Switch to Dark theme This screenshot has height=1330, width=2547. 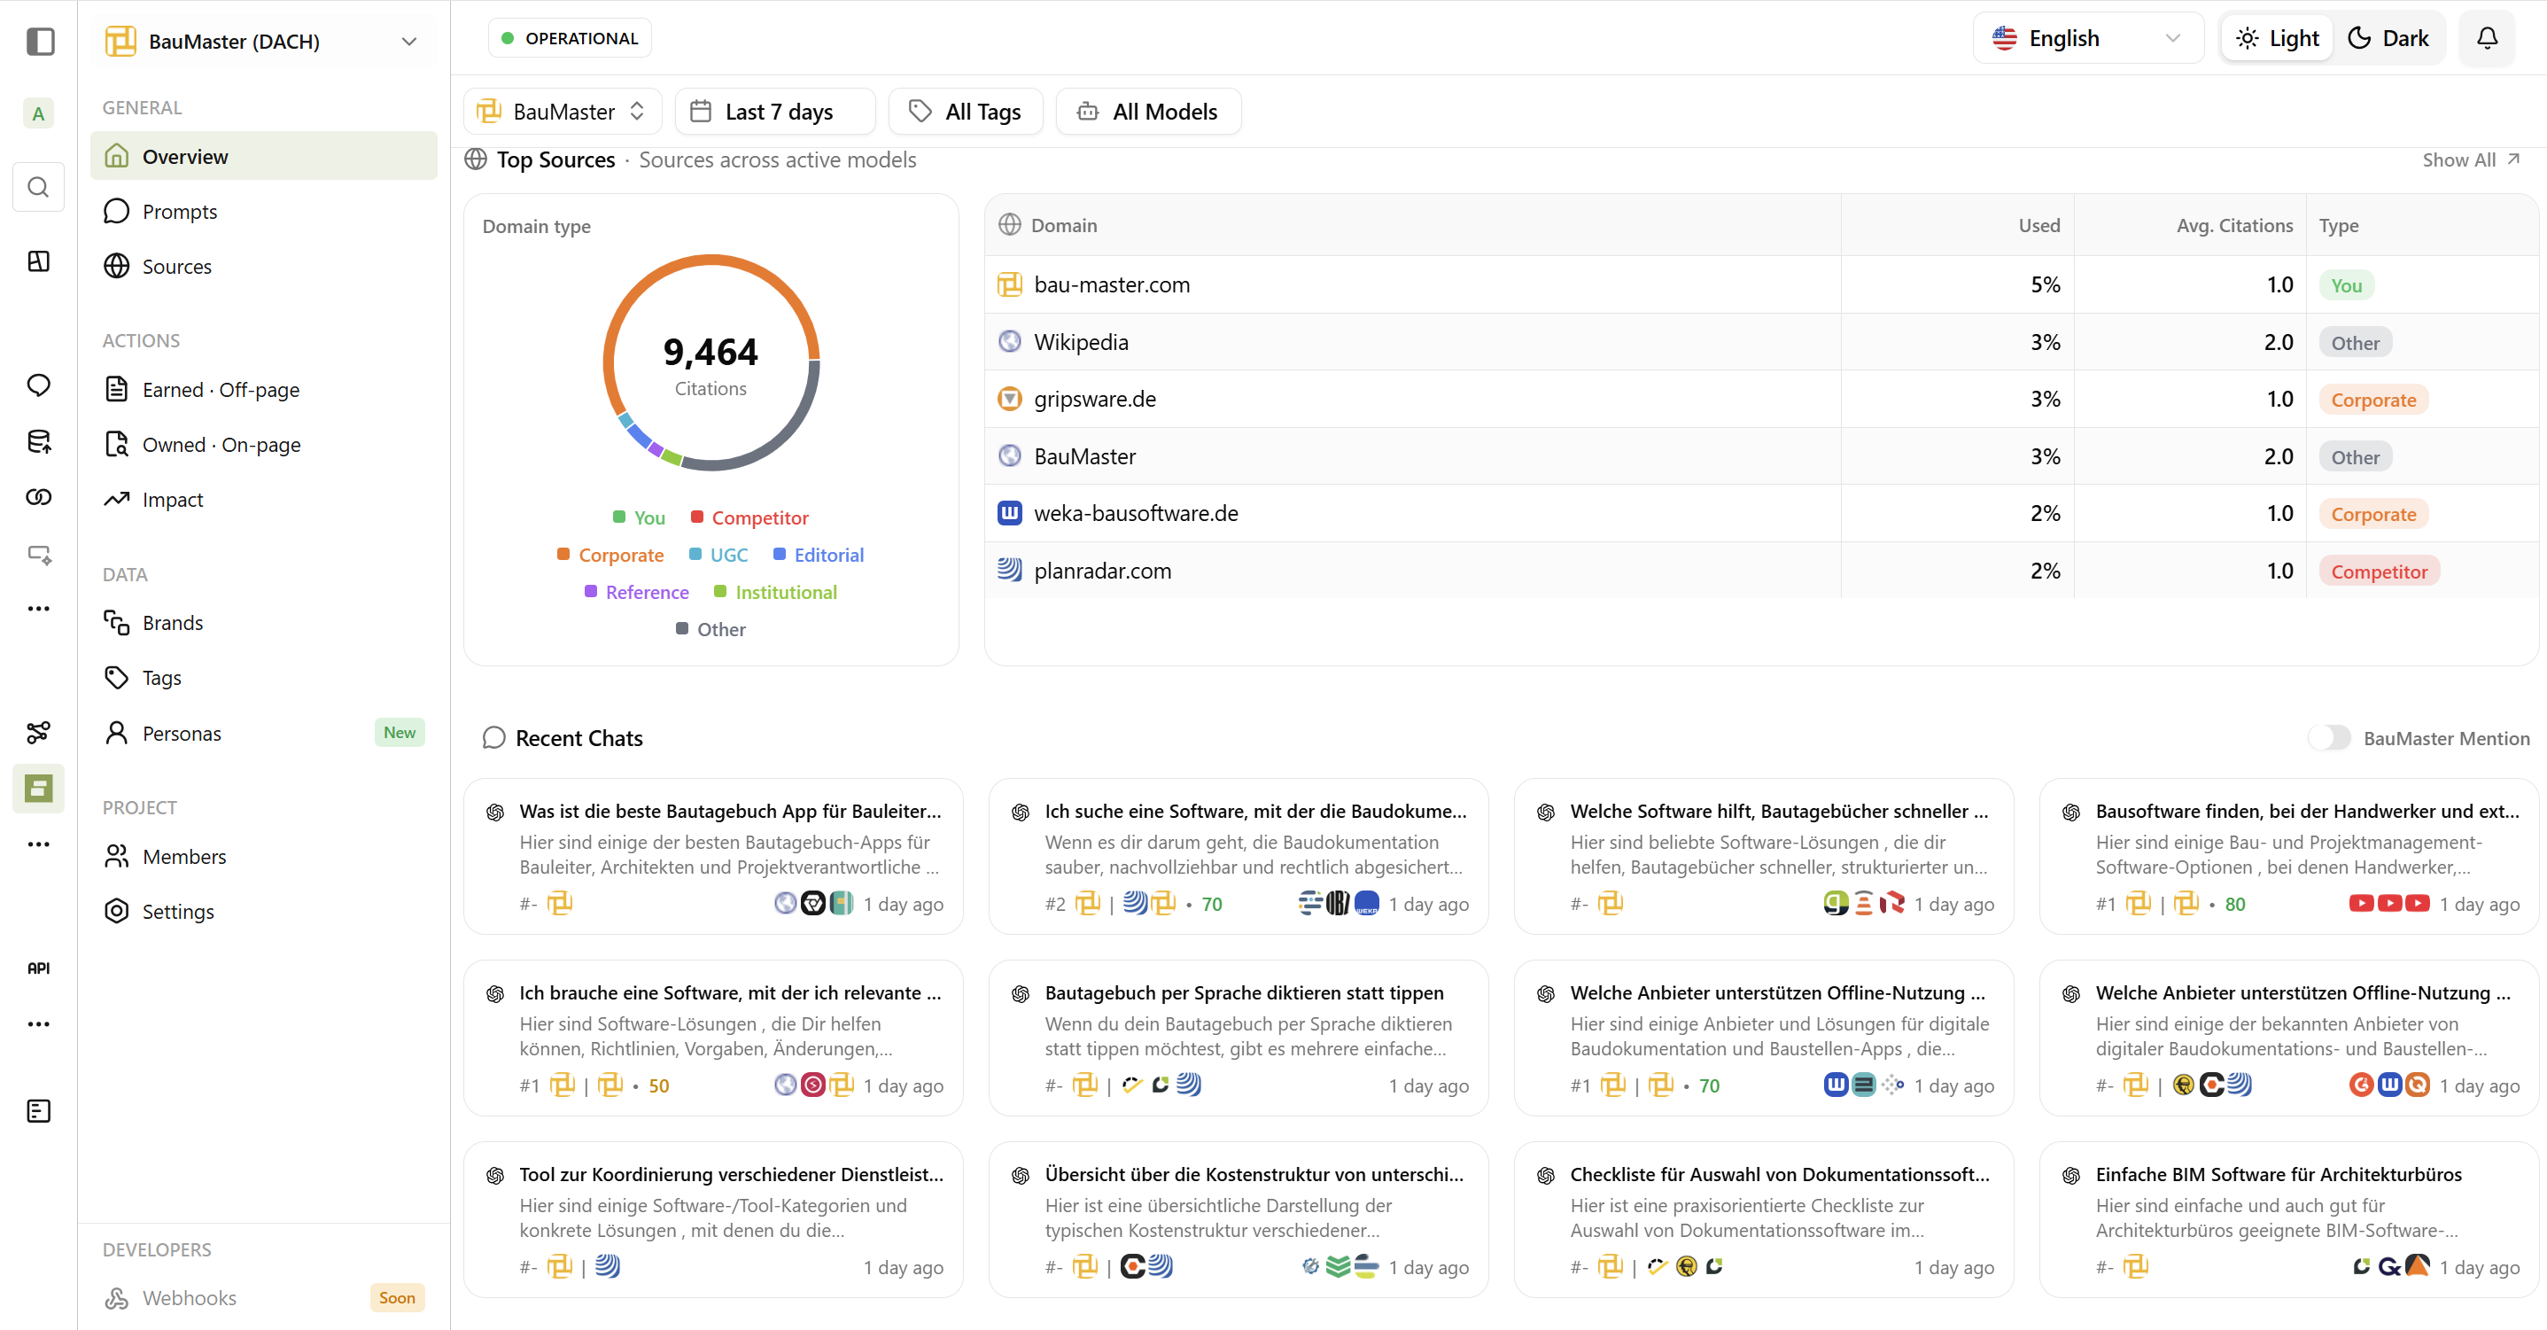(2388, 39)
